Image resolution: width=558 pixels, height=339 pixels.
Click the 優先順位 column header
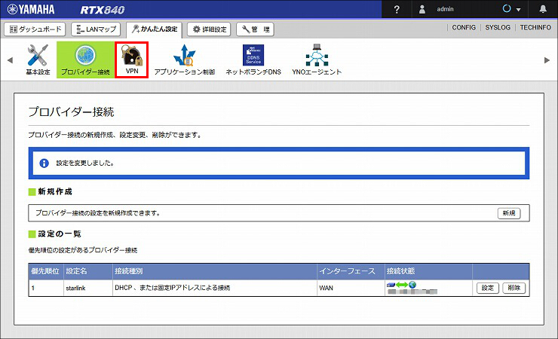46,271
